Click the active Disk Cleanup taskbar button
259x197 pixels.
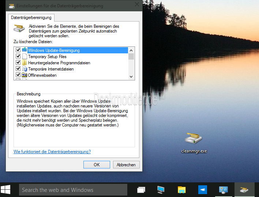(x=244, y=190)
